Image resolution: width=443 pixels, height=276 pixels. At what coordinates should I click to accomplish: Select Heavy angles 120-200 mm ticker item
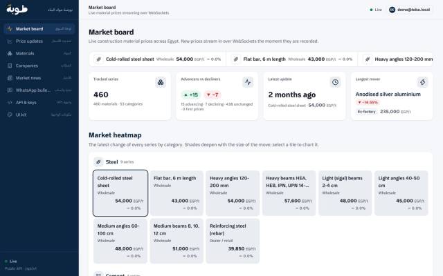point(395,59)
